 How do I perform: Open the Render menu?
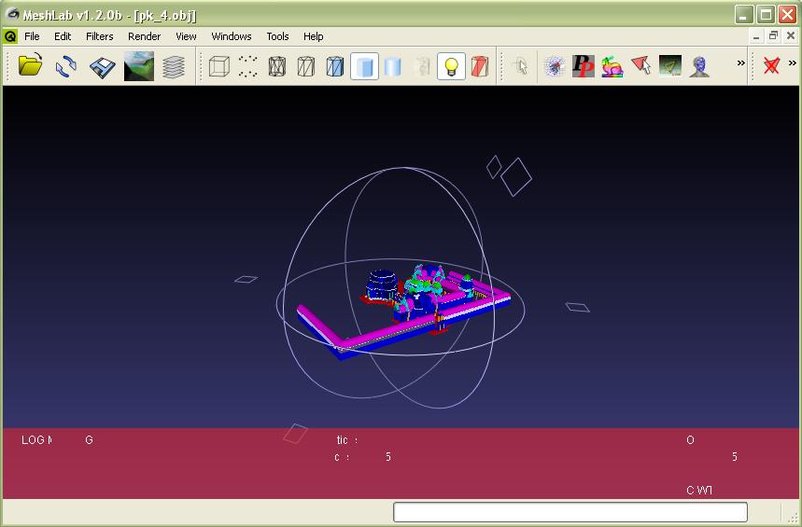pos(144,36)
